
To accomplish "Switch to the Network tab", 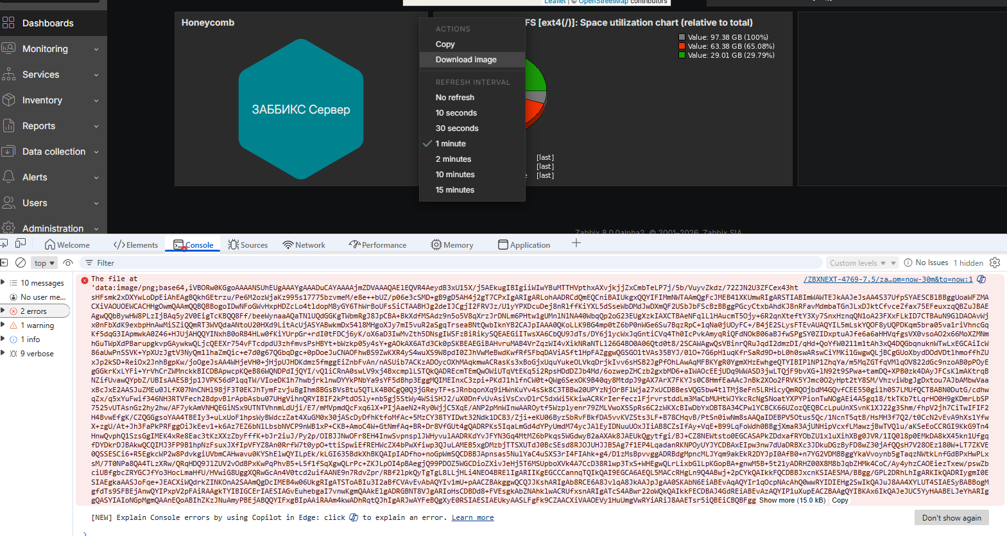I will [304, 245].
